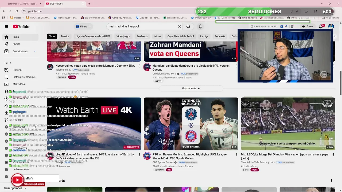The width and height of the screenshot is (342, 192).
Task: Open PSG vs. Bayern Munich video title
Action: click(x=189, y=156)
